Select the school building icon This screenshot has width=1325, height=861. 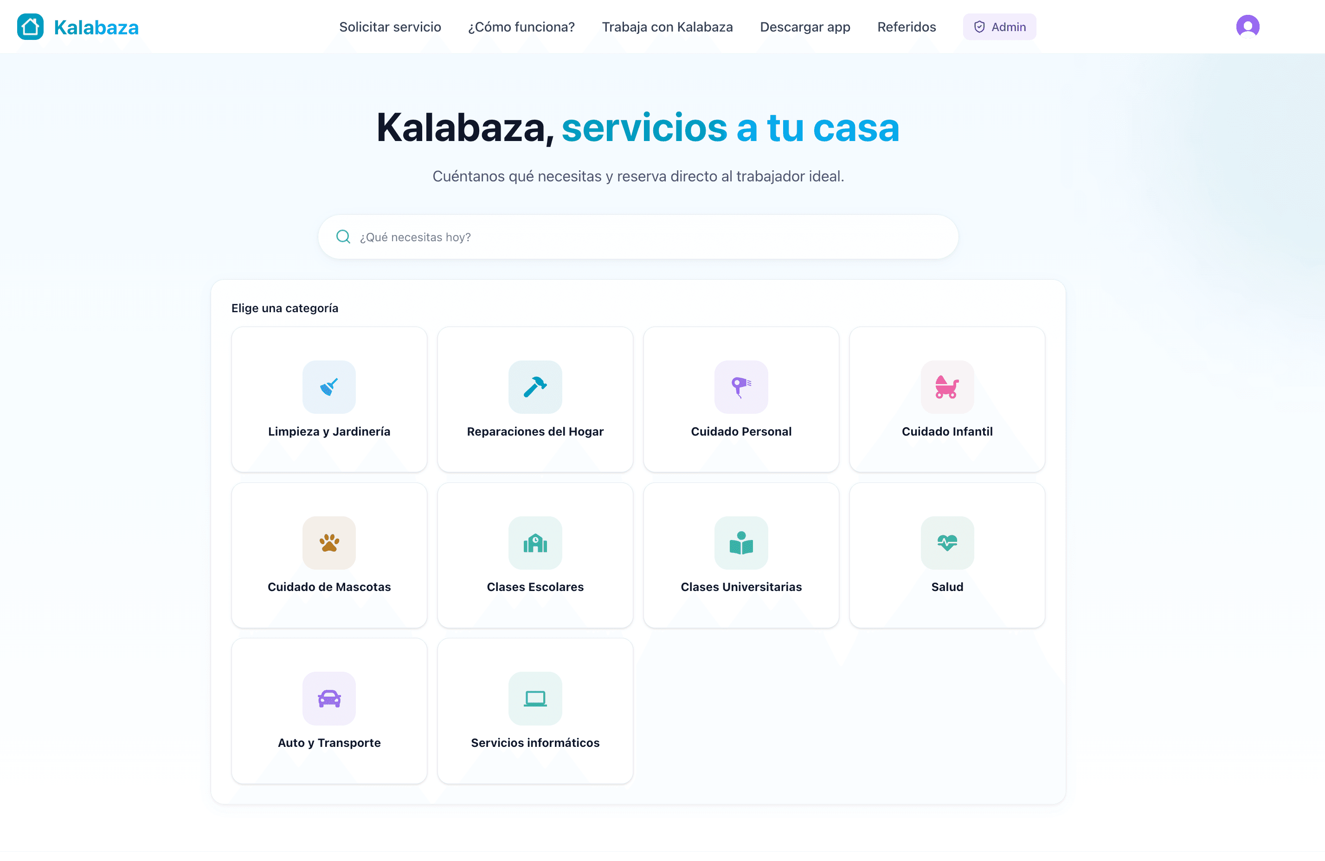click(x=535, y=543)
